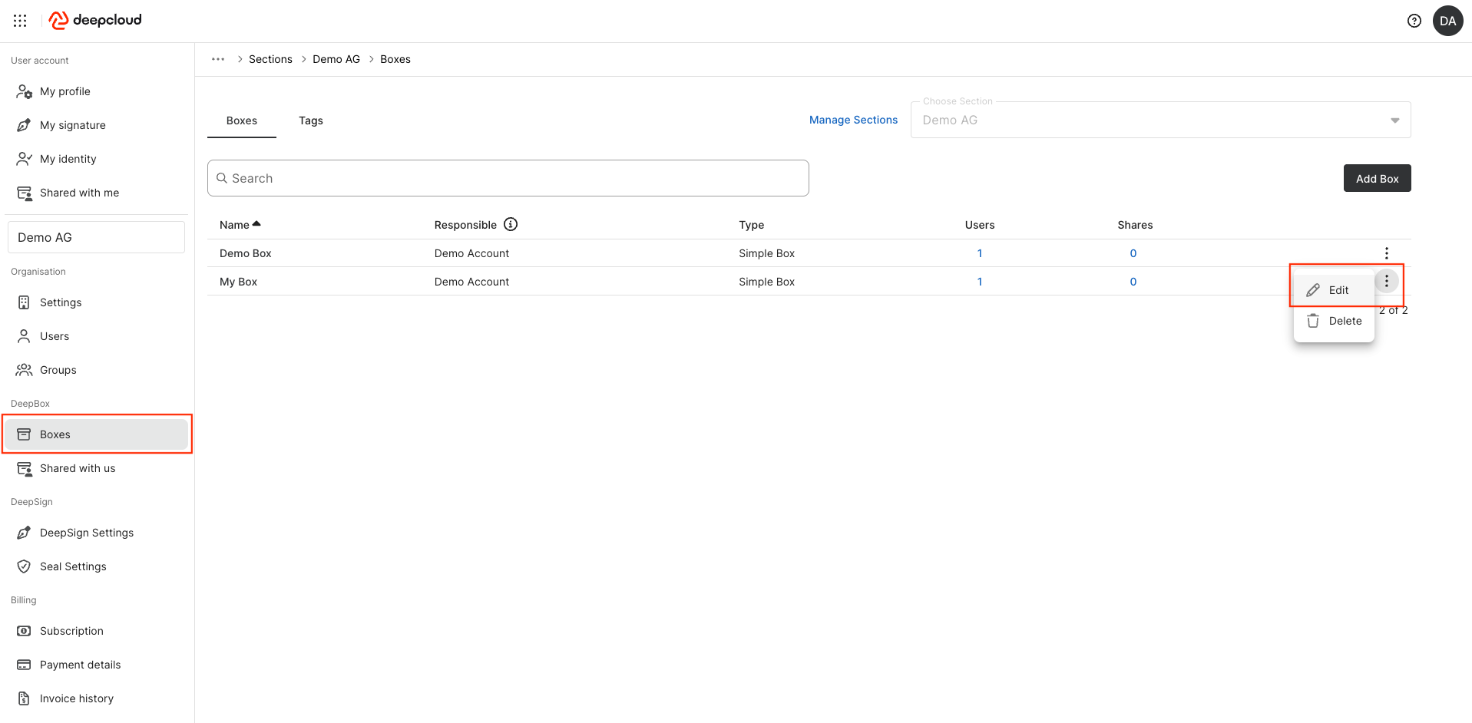Switch to the Tags tab
This screenshot has height=723, width=1472.
(310, 121)
